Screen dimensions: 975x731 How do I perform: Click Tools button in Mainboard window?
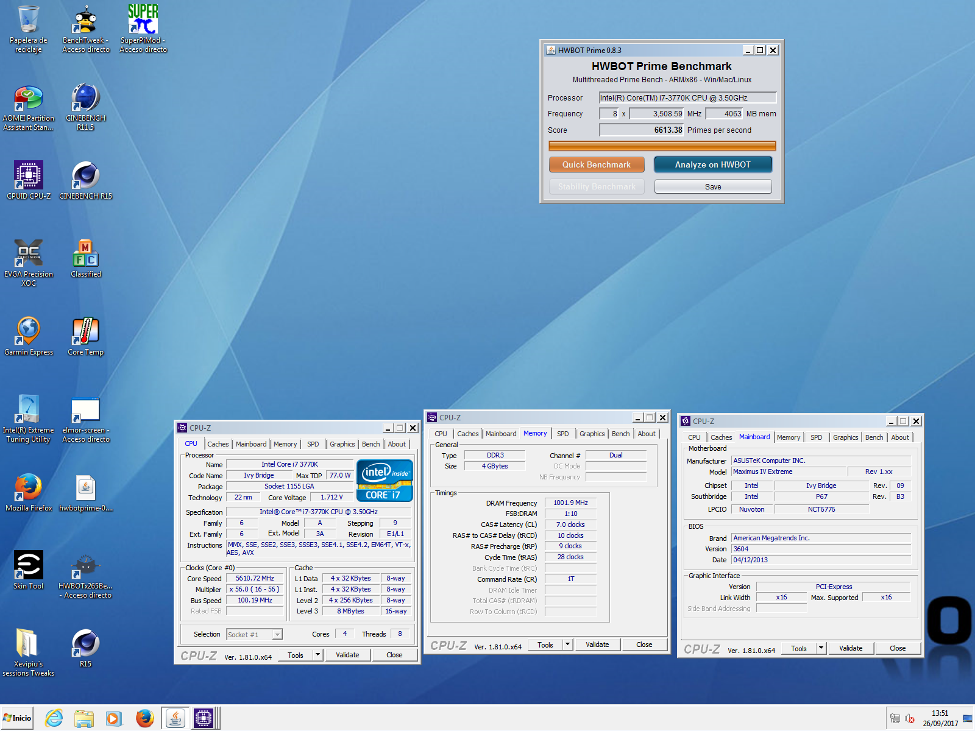(x=799, y=648)
